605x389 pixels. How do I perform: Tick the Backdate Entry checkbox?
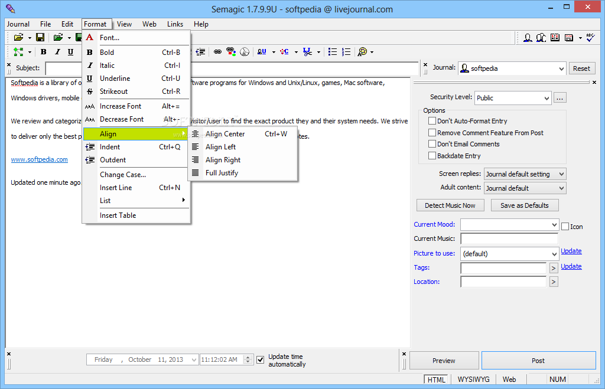coord(432,155)
